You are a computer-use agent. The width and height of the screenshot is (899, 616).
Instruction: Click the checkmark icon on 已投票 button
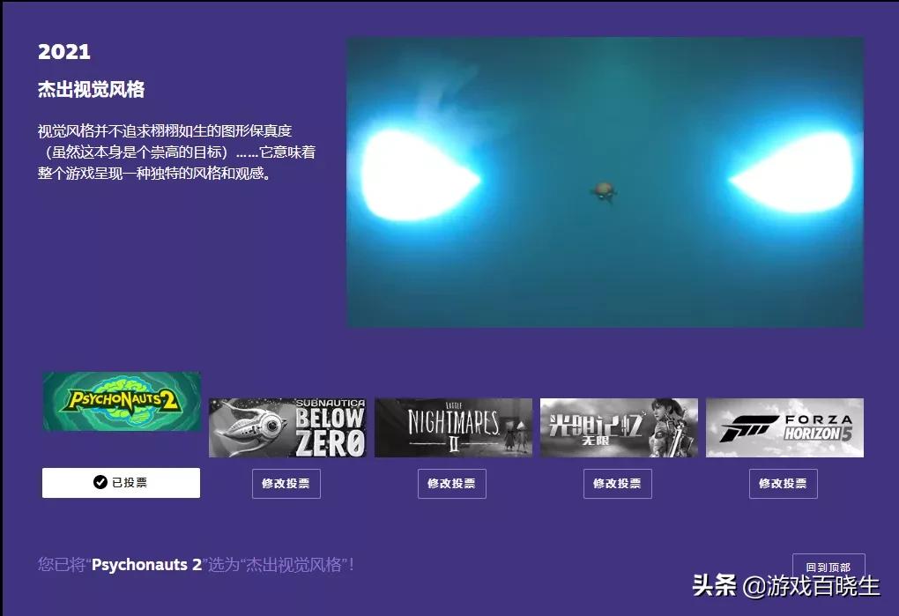coord(100,482)
